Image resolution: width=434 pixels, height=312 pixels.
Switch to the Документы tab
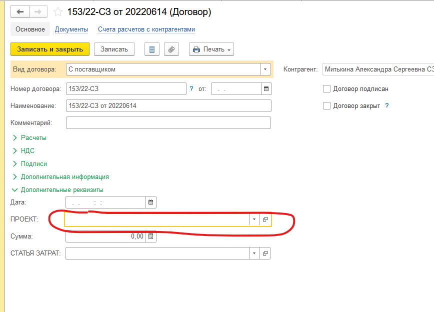pyautogui.click(x=71, y=29)
